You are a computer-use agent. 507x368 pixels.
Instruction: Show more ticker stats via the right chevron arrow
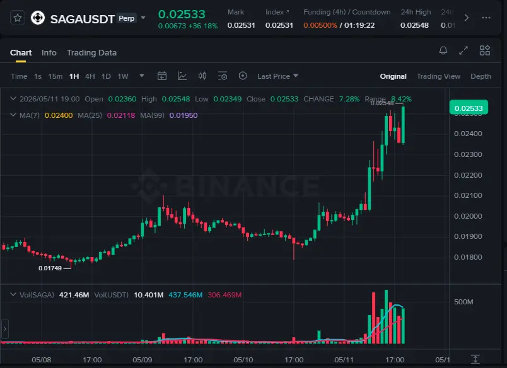tap(466, 18)
